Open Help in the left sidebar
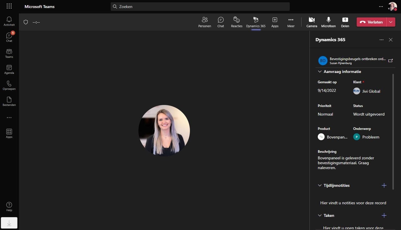 (9, 207)
